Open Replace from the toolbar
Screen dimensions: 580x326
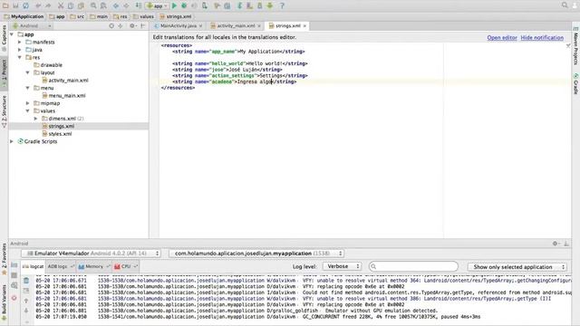(x=103, y=5)
